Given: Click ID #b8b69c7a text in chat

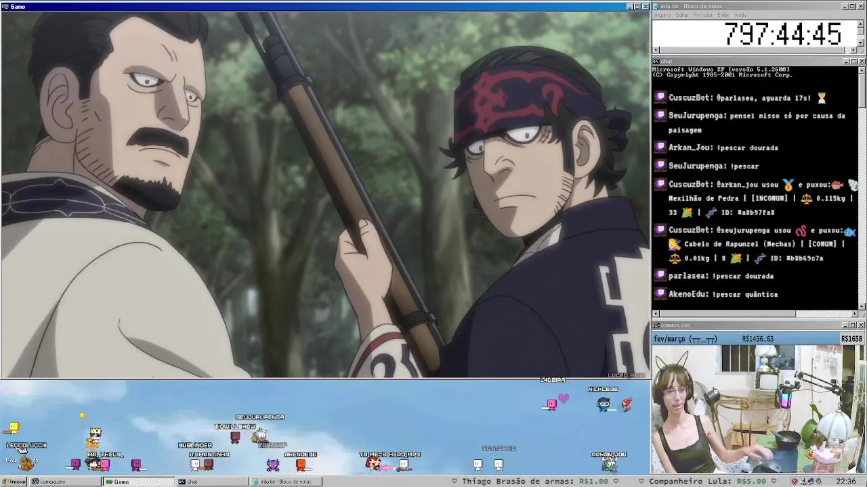Looking at the screenshot, I should click(x=797, y=258).
